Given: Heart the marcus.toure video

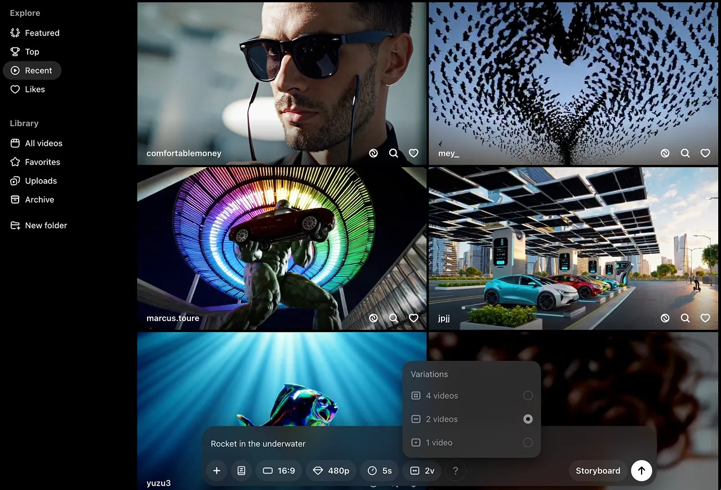Looking at the screenshot, I should pyautogui.click(x=413, y=318).
